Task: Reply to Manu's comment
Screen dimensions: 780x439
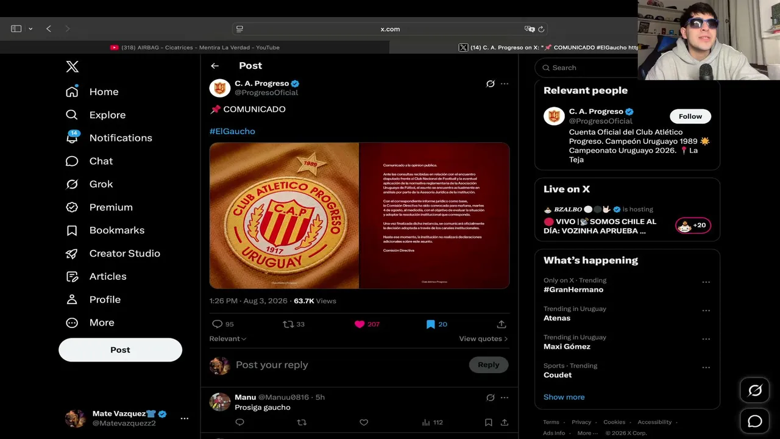Action: point(239,422)
